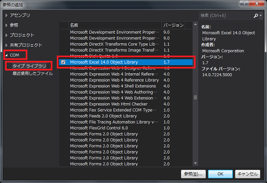Select Microsoft FlexGrid Control 6.0
Image resolution: width=267 pixels, height=183 pixels.
coord(126,128)
